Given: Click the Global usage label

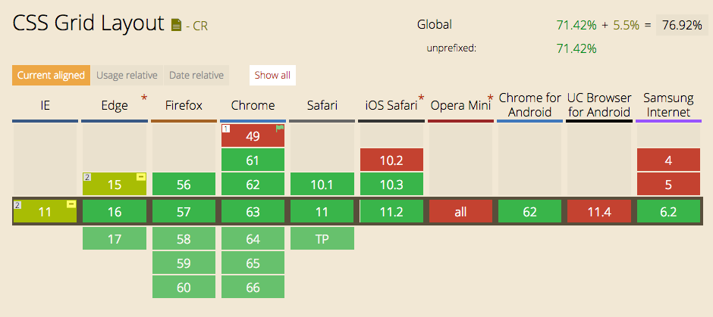Looking at the screenshot, I should click(x=435, y=24).
